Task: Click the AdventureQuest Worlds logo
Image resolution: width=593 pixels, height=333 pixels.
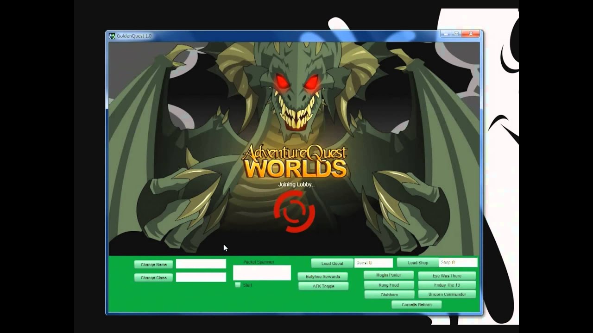Action: click(295, 161)
